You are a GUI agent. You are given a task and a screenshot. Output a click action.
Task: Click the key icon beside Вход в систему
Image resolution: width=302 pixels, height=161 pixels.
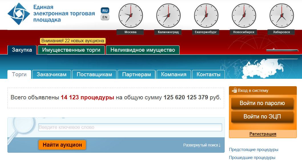[234, 90]
